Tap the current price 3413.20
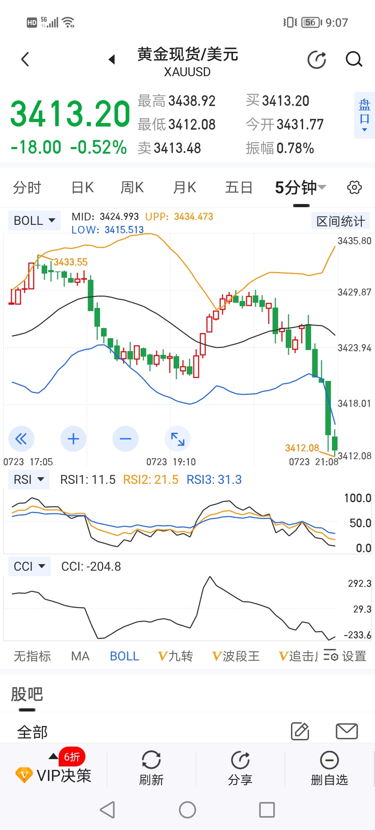Screen dimensions: 375x830 tap(70, 114)
